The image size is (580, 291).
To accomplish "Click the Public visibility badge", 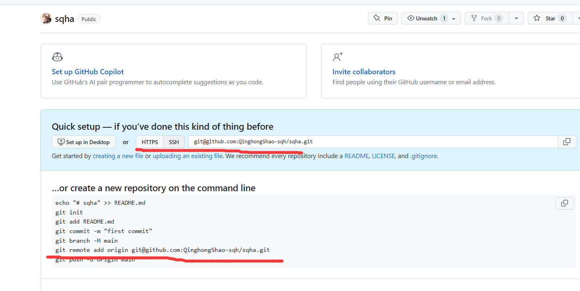I will click(x=89, y=19).
